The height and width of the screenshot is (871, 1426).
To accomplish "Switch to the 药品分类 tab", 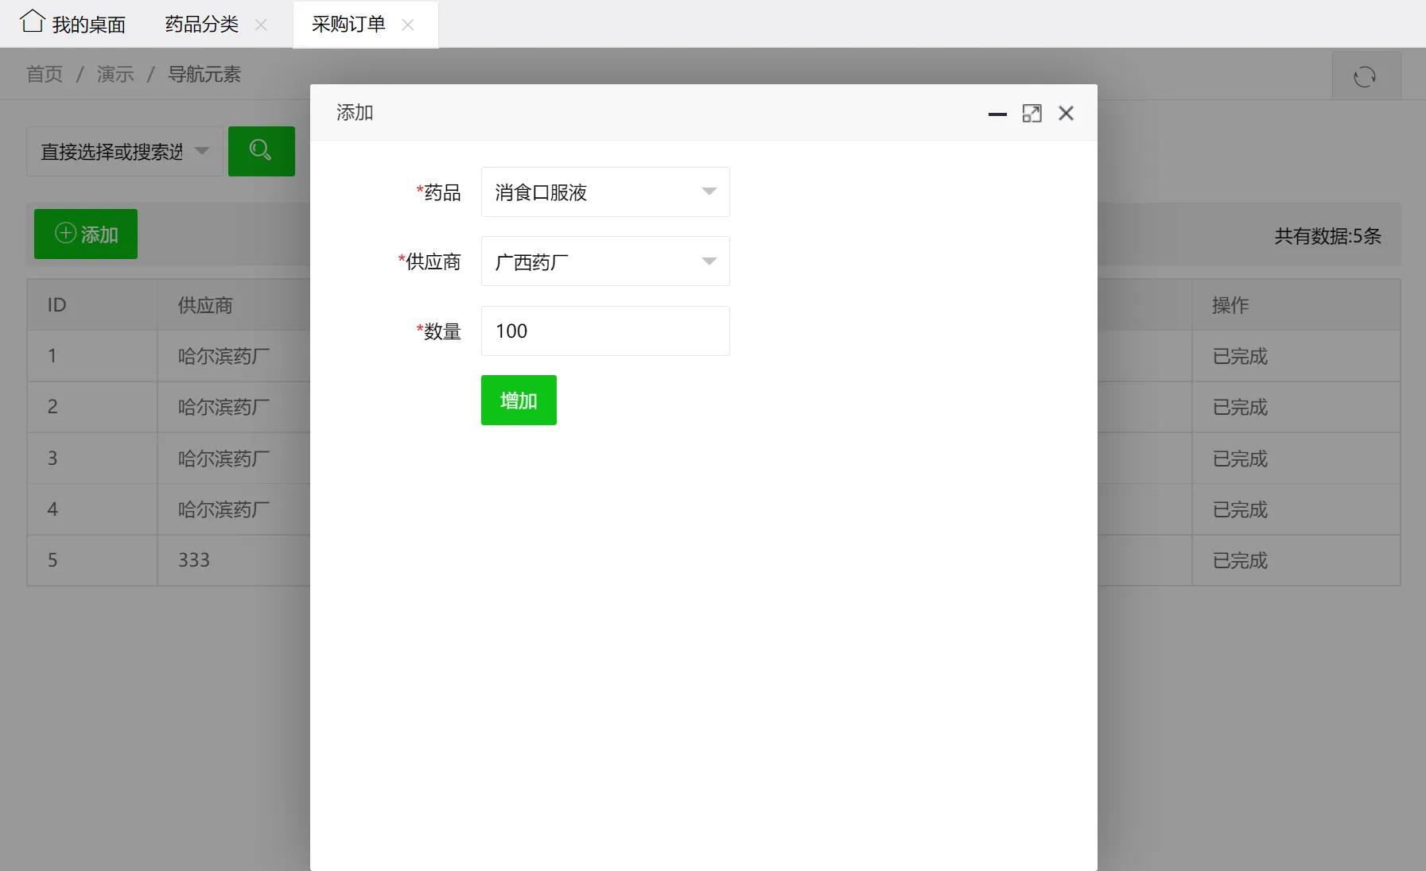I will tap(202, 24).
